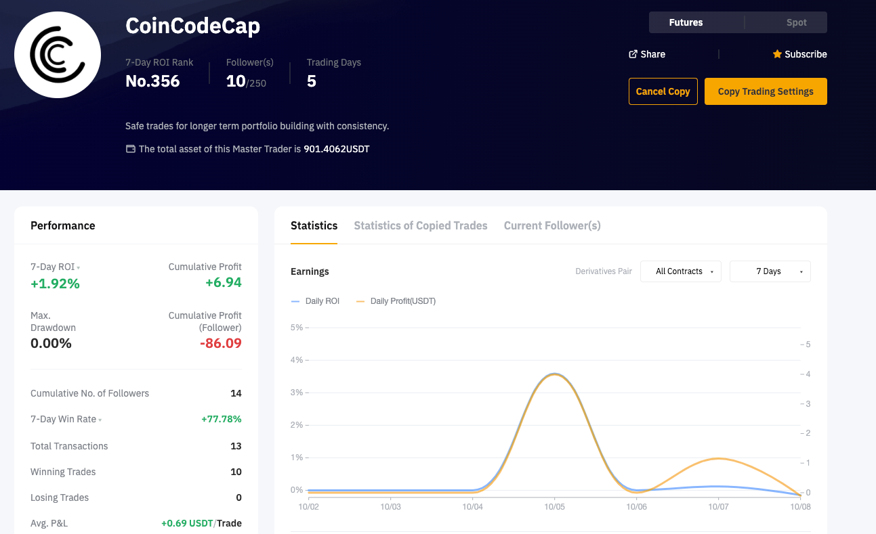
Task: Click the Losing Trades row label
Action: [x=60, y=497]
